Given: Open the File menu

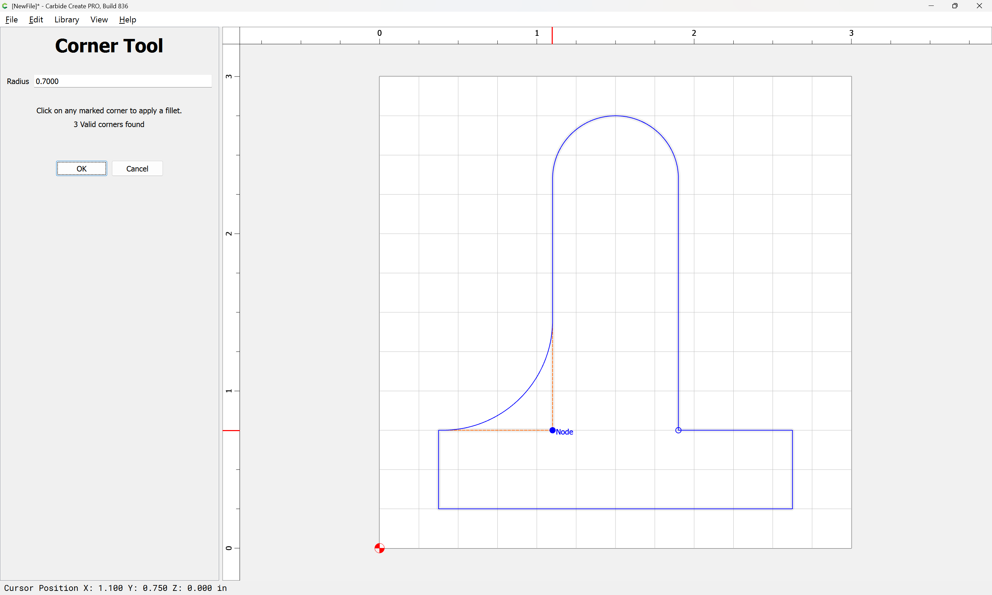Looking at the screenshot, I should [12, 20].
